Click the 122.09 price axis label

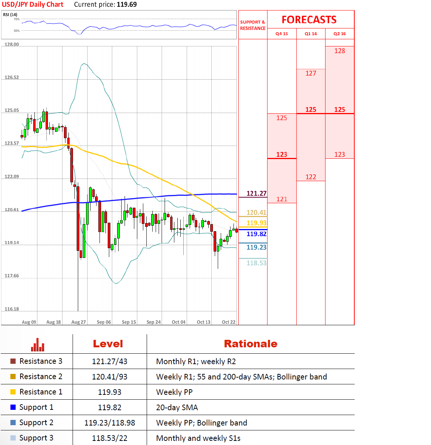(12, 176)
